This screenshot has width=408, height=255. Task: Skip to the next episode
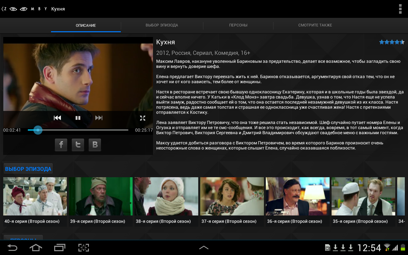click(x=99, y=118)
